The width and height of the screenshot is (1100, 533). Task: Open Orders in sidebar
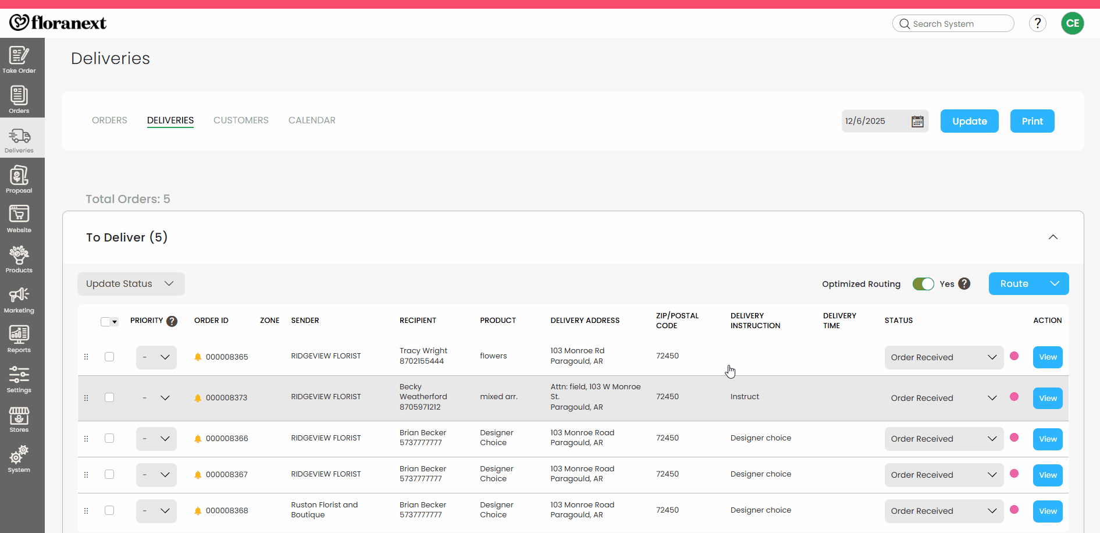point(19,100)
